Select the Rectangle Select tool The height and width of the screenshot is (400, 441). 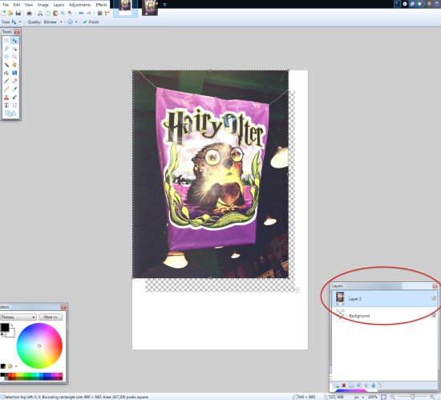[x=6, y=40]
